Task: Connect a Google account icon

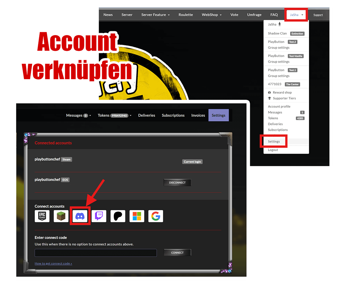Action: pyautogui.click(x=156, y=216)
